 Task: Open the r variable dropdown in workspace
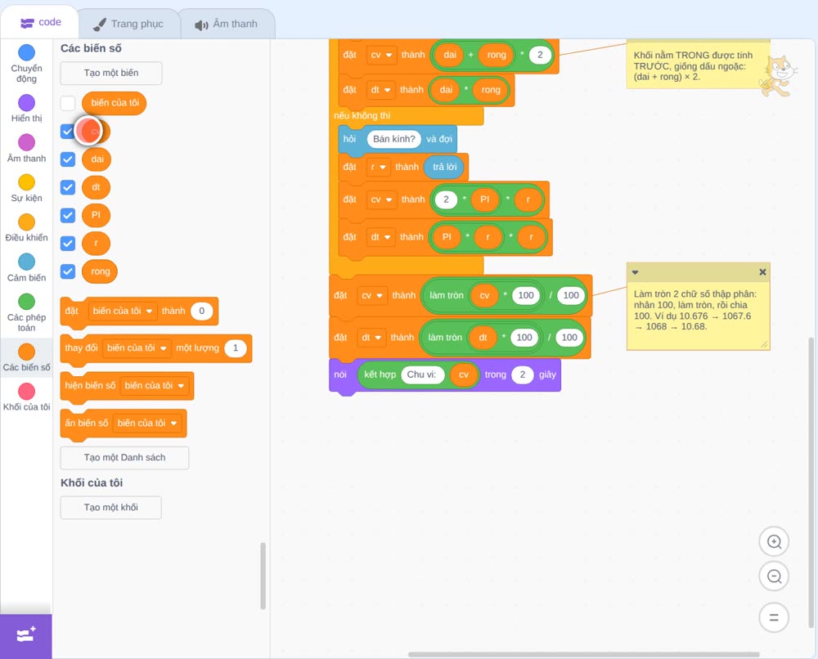tap(378, 168)
